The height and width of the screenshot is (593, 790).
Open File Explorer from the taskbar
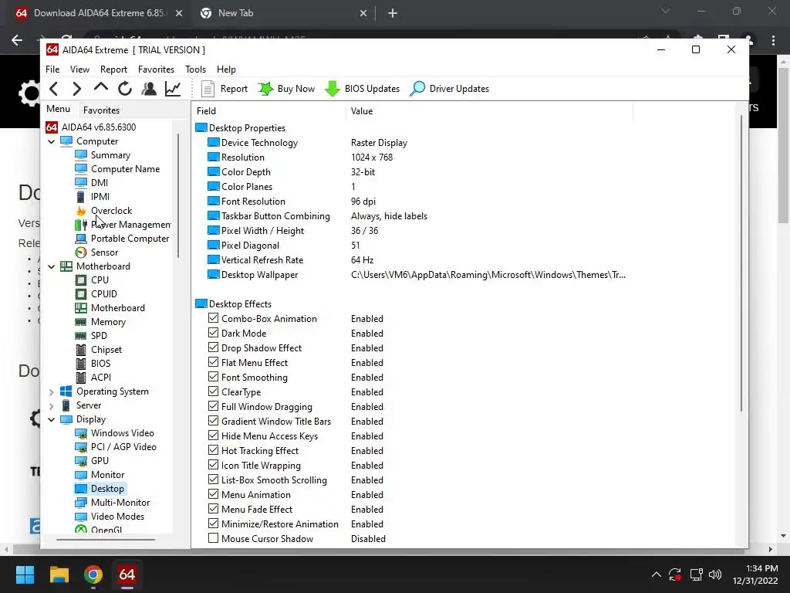59,574
